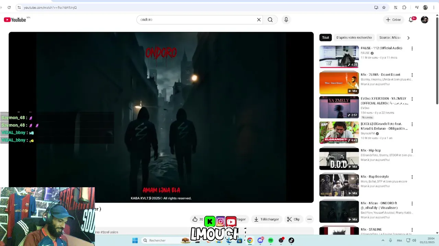
Task: Click the Clip scissors button
Action: tap(294, 219)
